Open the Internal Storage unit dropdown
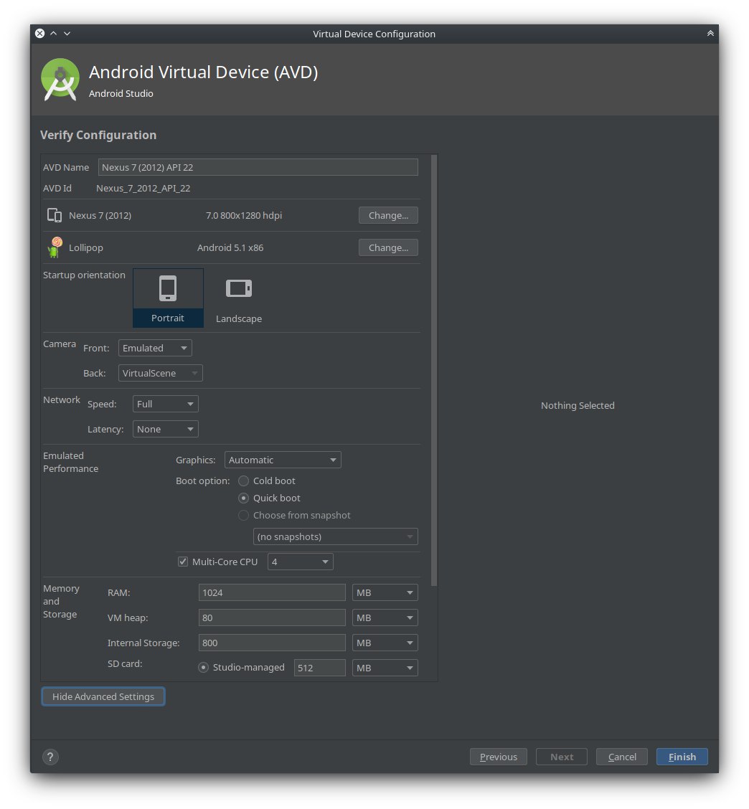Image resolution: width=749 pixels, height=809 pixels. [x=385, y=643]
